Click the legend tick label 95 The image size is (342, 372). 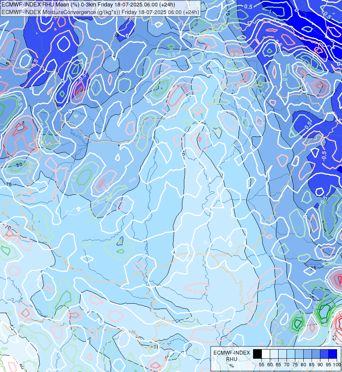pyautogui.click(x=328, y=365)
